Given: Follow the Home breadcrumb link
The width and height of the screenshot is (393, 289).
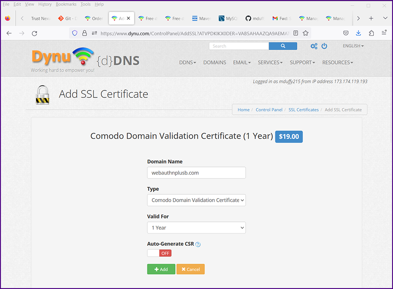Looking at the screenshot, I should click(244, 110).
